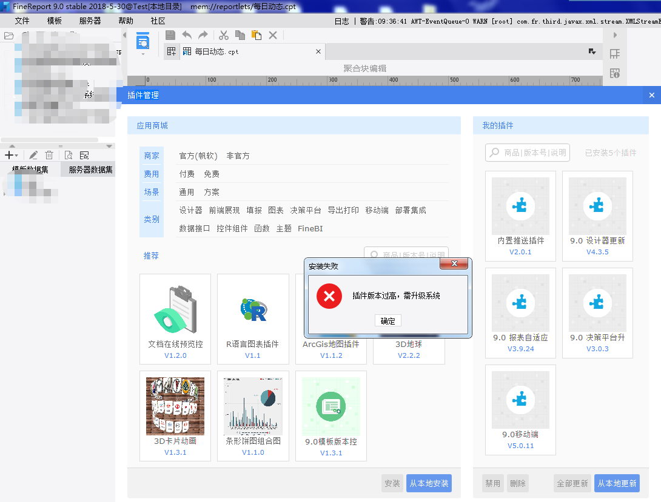Click the 禁用 button

tap(493, 483)
